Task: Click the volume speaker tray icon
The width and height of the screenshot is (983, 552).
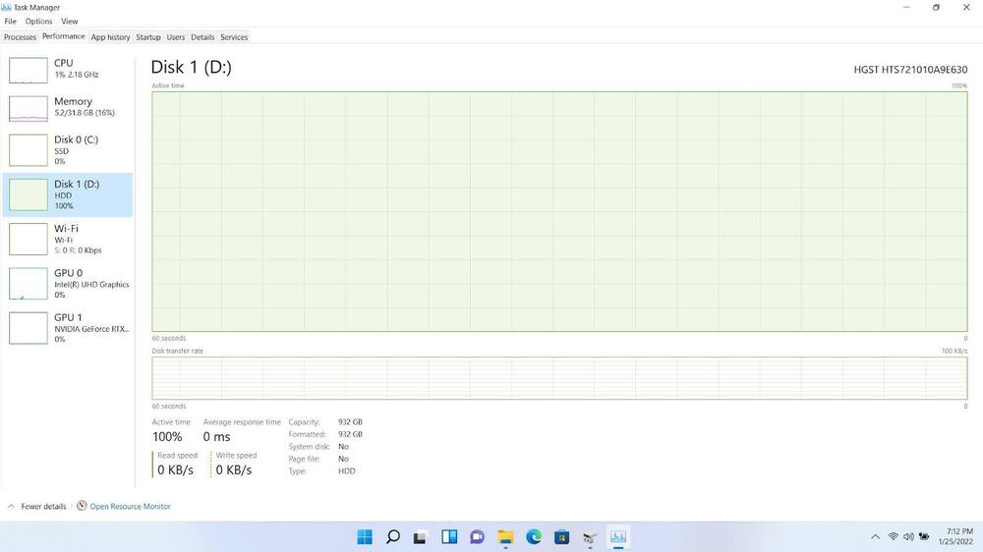Action: [x=908, y=537]
